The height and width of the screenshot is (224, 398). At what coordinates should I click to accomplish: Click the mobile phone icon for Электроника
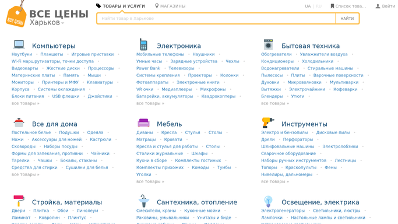point(143,44)
